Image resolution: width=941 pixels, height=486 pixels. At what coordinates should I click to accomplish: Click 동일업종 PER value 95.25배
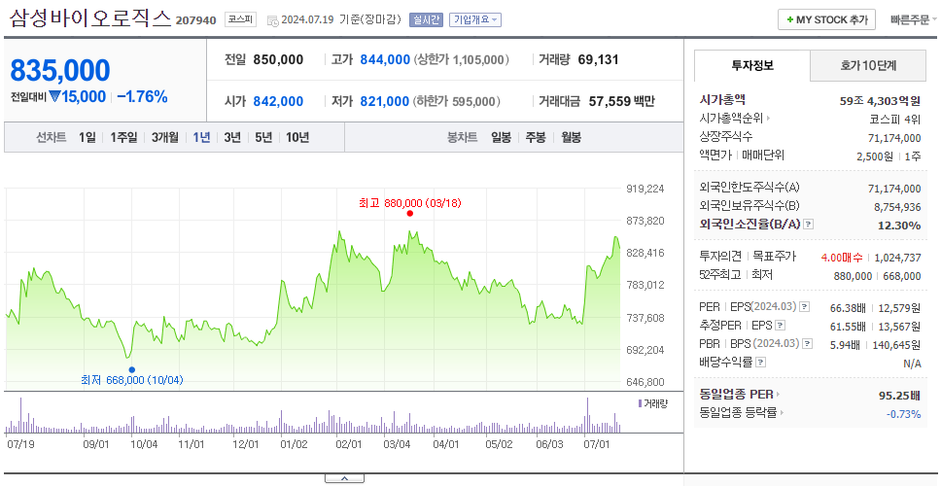(x=899, y=396)
